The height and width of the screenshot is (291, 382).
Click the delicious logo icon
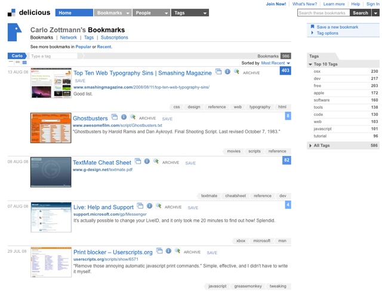(x=11, y=13)
